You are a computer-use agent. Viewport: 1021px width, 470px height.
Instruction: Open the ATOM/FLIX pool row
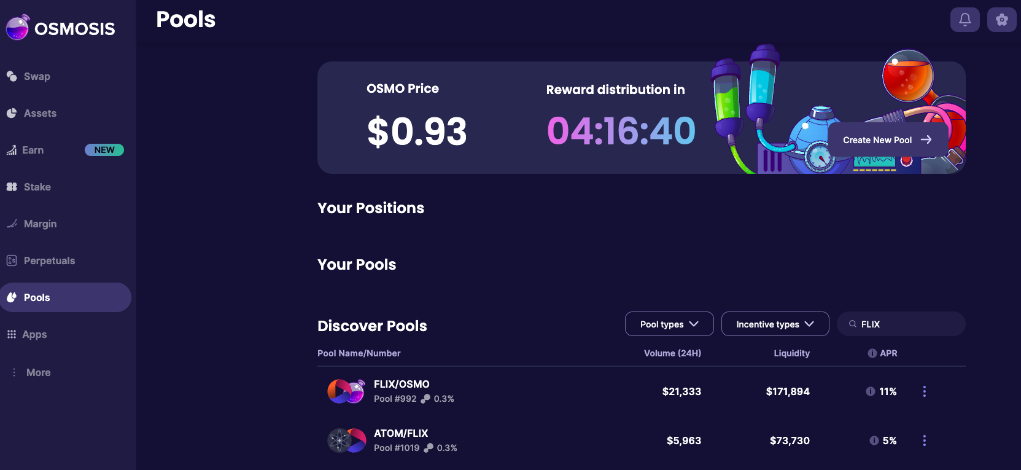[x=641, y=441]
